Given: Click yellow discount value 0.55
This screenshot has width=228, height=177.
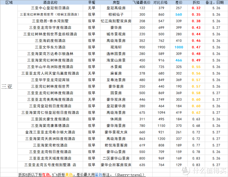Looking at the screenshot, I should [196, 67].
